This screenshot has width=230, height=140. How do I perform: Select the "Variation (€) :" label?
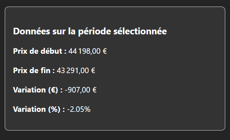[x=38, y=90]
